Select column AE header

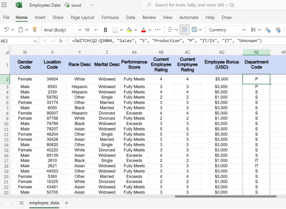pyautogui.click(x=256, y=52)
